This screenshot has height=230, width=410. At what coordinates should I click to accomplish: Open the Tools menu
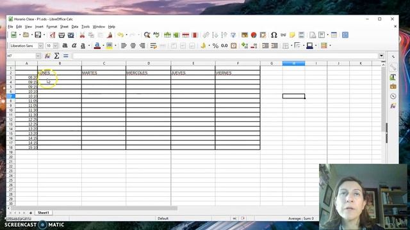coord(85,27)
